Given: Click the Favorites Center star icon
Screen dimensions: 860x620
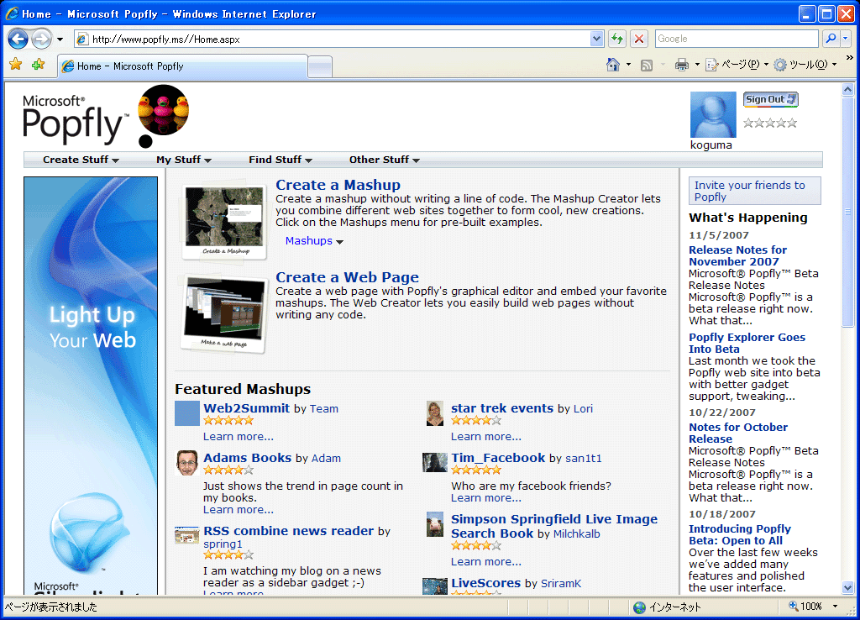Looking at the screenshot, I should point(16,65).
